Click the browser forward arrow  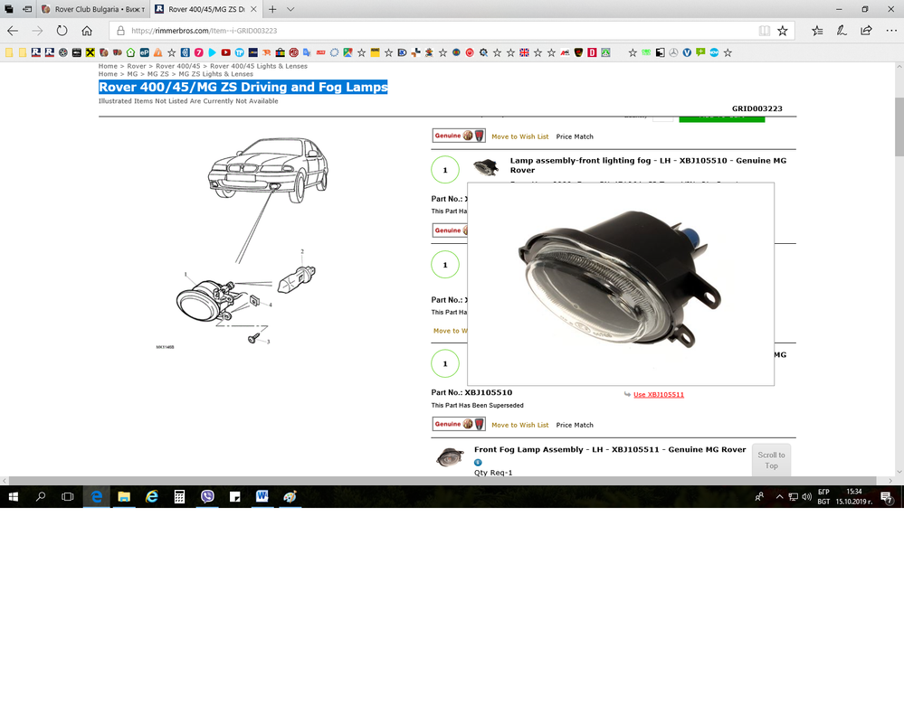pos(37,31)
